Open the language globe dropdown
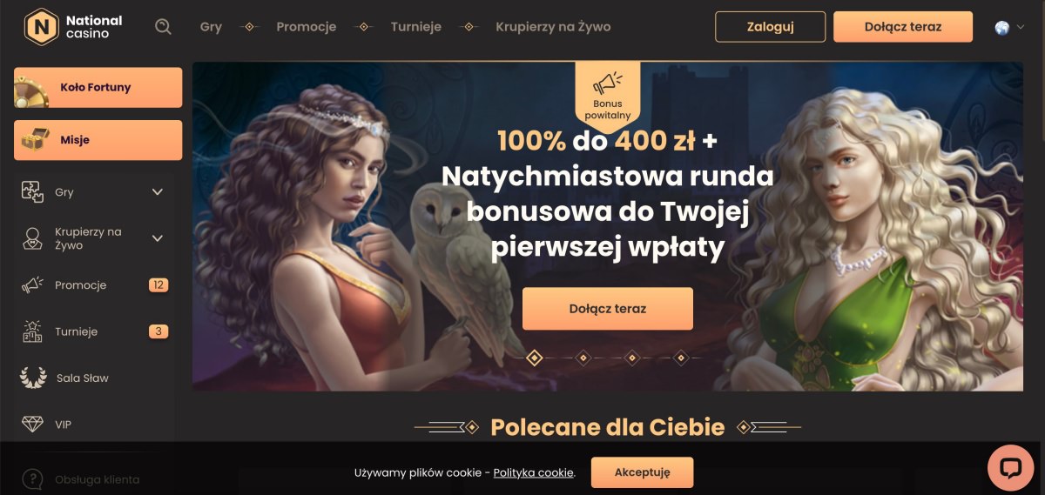Image resolution: width=1045 pixels, height=495 pixels. coord(1009,27)
